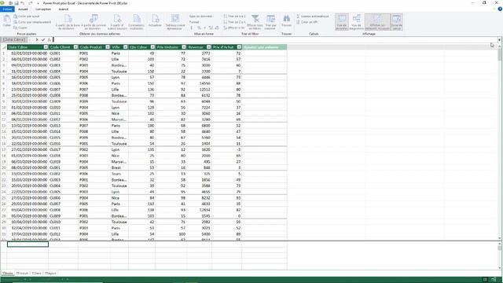Click the Coller paste icon

[7, 21]
